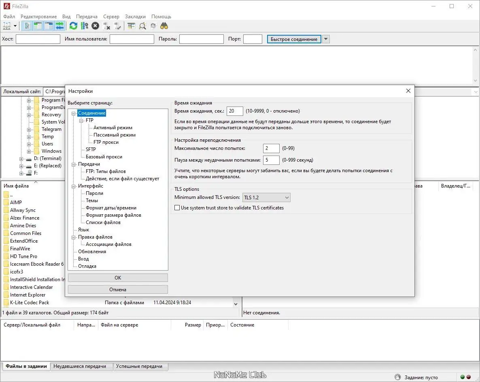
Task: Expand the Users folder in local tree
Action: pyautogui.click(x=29, y=144)
